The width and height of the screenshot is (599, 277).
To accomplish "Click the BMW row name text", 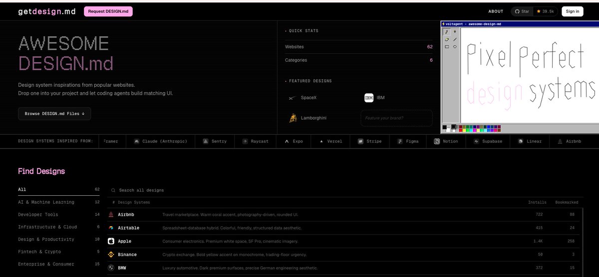I will point(122,268).
